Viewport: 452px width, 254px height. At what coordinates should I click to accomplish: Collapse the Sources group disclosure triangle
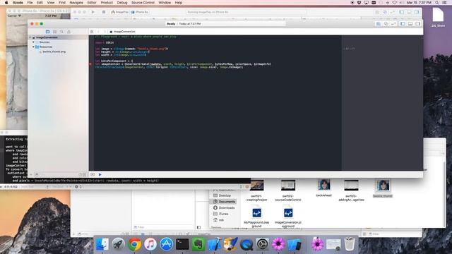(33, 42)
